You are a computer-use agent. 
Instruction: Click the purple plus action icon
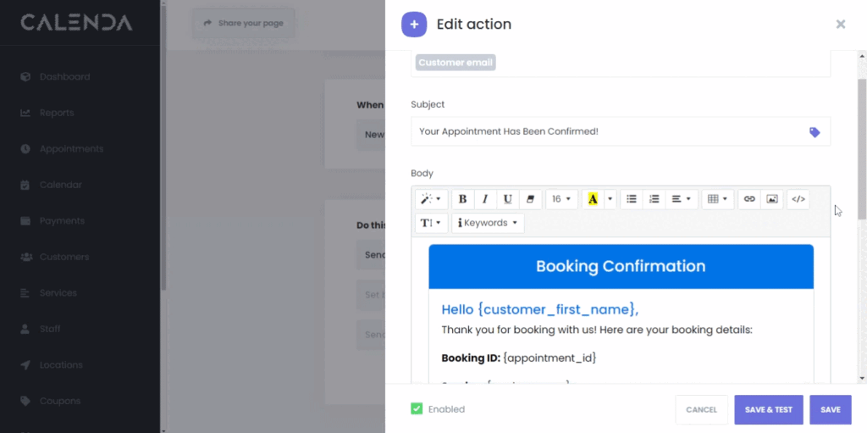tap(414, 25)
